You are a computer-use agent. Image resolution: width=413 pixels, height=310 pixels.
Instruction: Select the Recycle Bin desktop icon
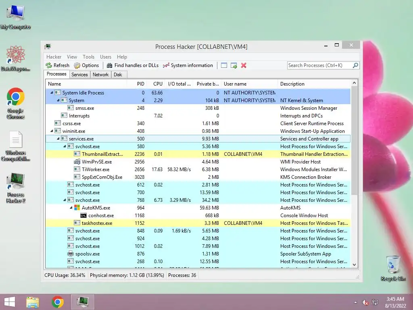coord(393,268)
